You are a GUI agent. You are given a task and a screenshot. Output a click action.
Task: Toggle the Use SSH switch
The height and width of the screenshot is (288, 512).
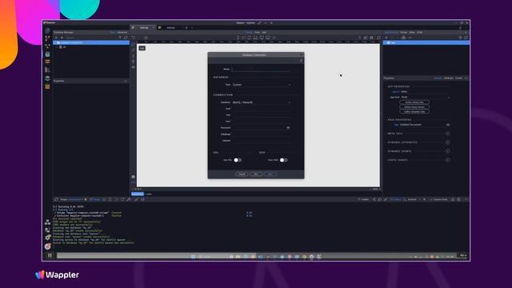[283, 160]
